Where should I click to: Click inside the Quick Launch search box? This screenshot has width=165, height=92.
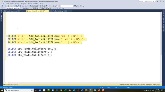tap(147, 2)
